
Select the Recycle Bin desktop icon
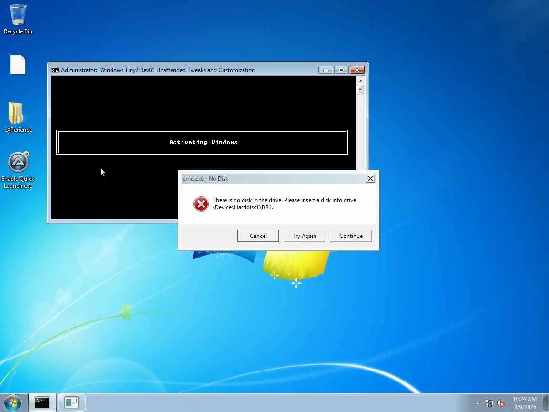[x=18, y=19]
